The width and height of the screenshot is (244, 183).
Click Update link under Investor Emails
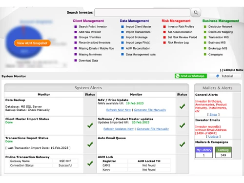213,137
